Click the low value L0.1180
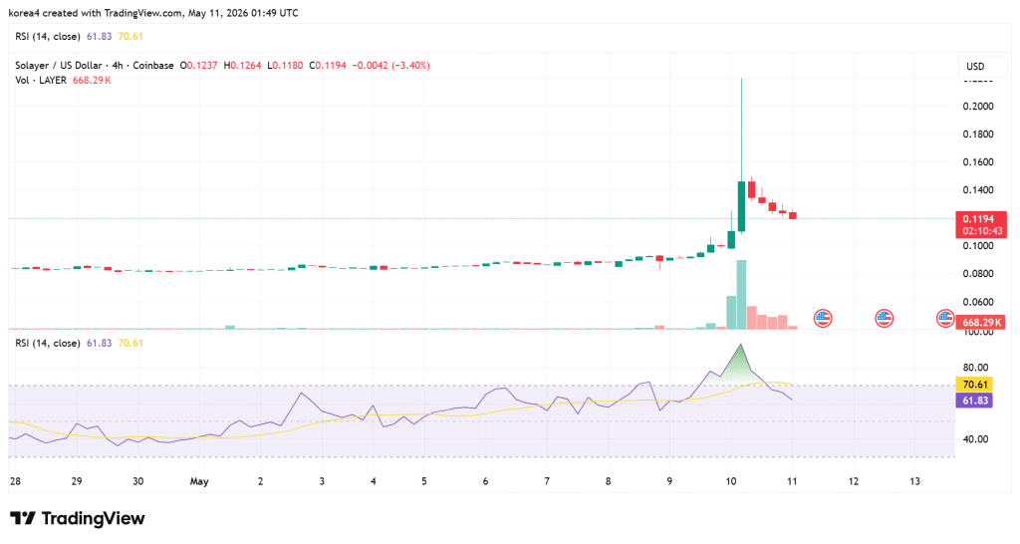The image size is (1020, 544). 285,65
